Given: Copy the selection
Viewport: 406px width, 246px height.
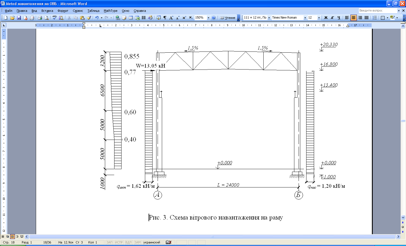Looking at the screenshot, I should click(x=76, y=18).
